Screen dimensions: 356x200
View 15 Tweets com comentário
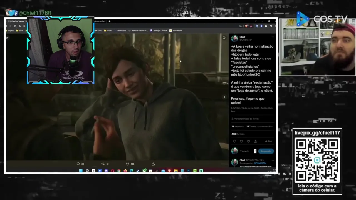tap(259, 126)
